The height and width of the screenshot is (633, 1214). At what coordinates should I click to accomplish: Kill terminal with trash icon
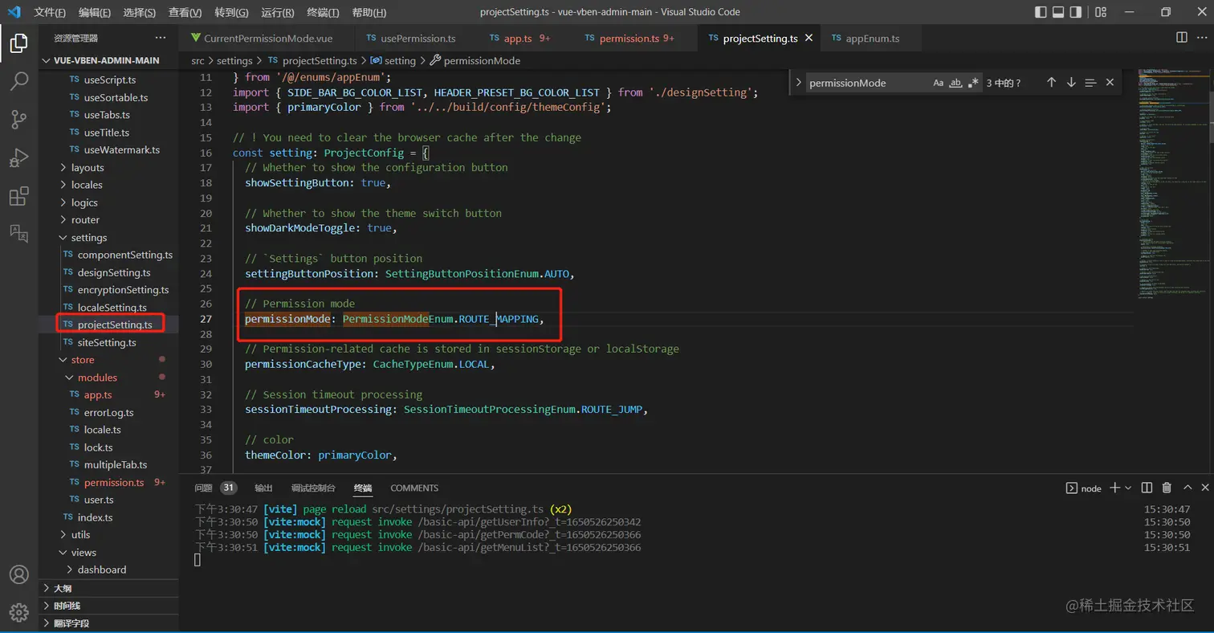click(1167, 488)
